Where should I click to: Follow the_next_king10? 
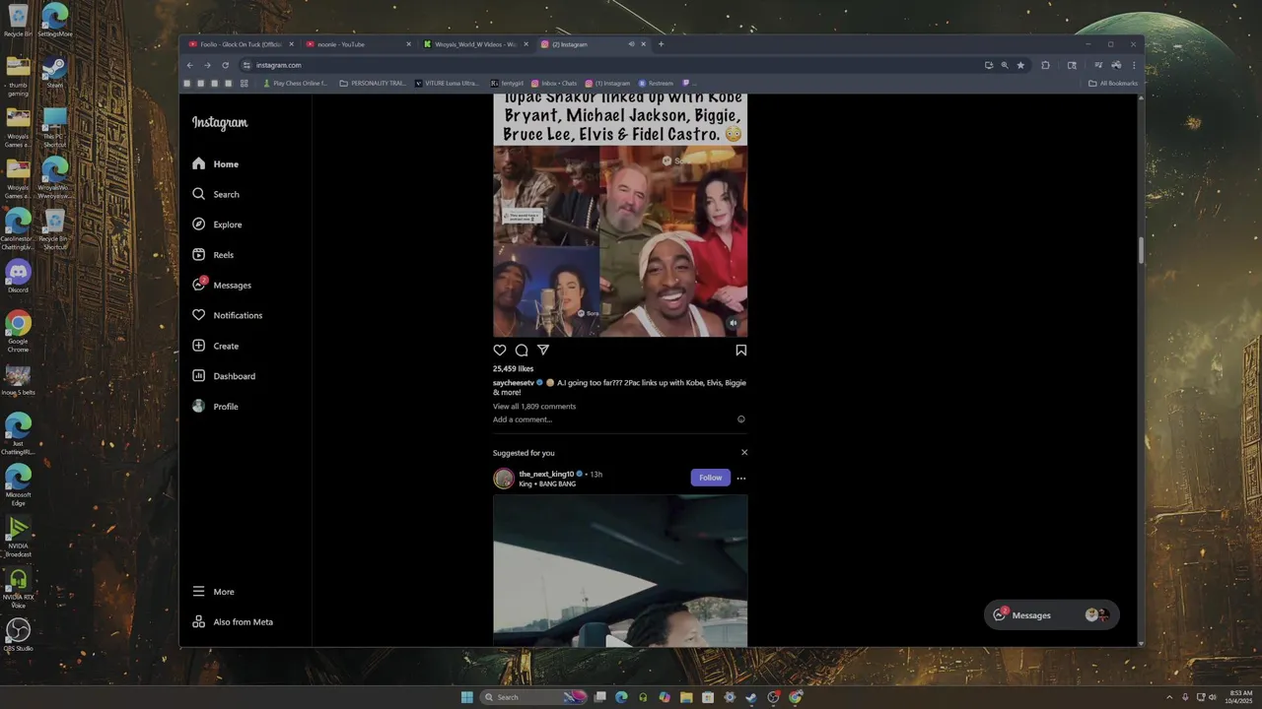(x=711, y=478)
